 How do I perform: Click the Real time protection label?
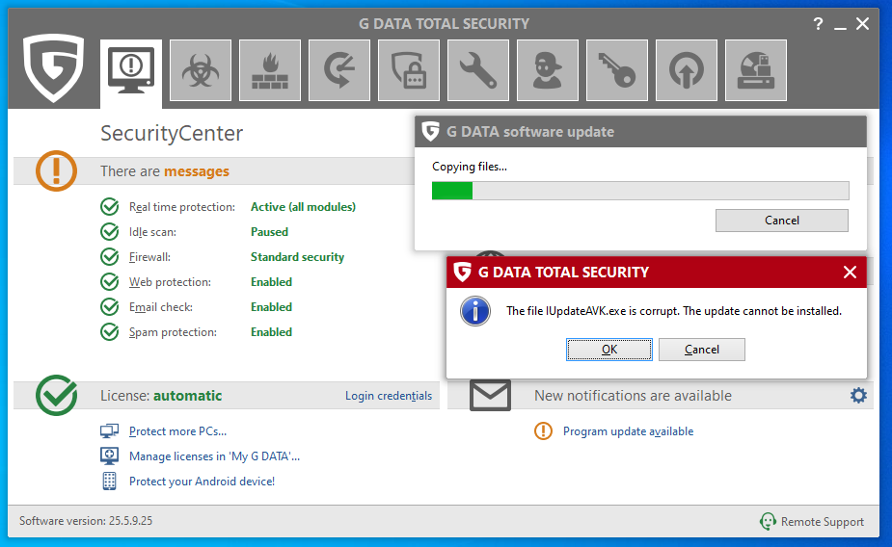pyautogui.click(x=182, y=207)
